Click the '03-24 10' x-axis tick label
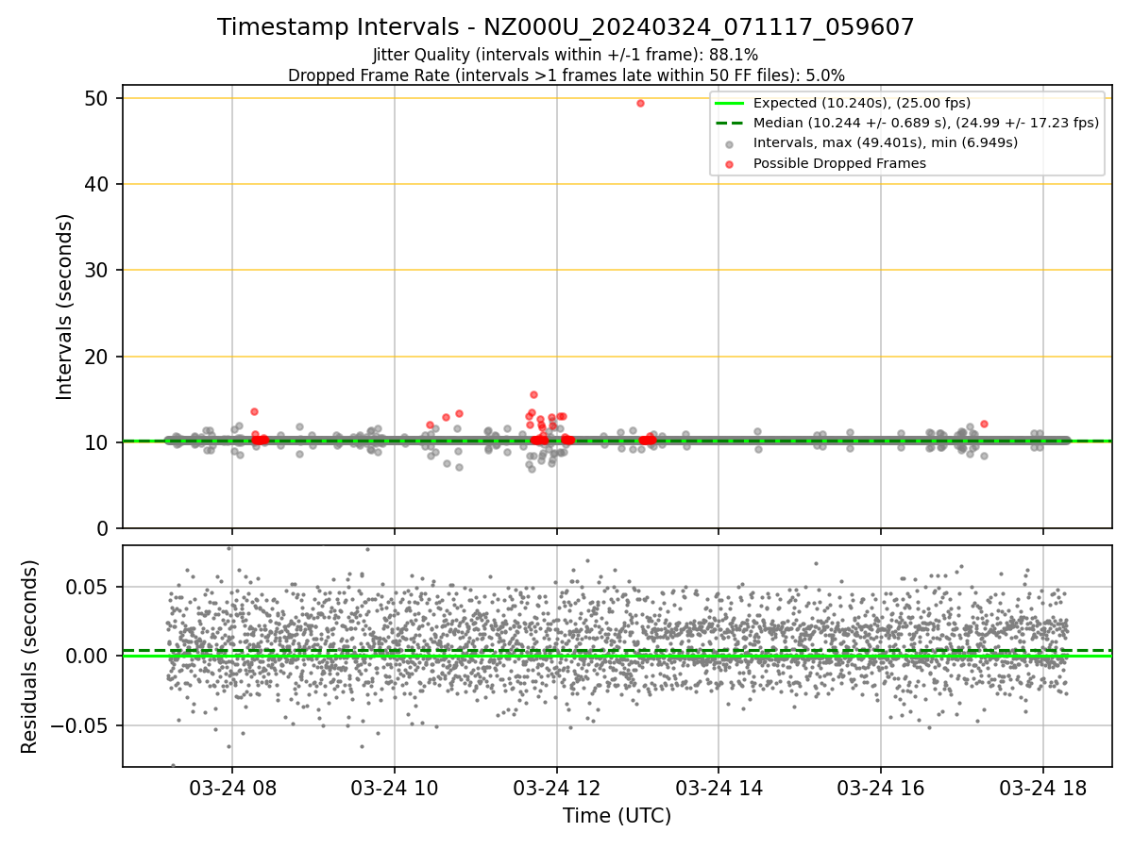Viewport: 1133px width, 849px height. point(395,789)
